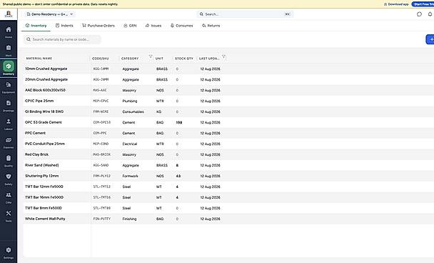Open the OPC 53 Grade Cement material
The height and width of the screenshot is (263, 434).
(44, 122)
